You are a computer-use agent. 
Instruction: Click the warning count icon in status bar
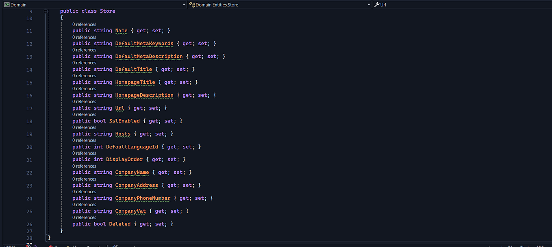point(68,246)
